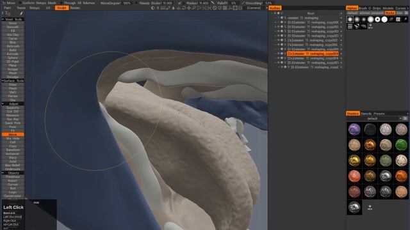410x230 pixels.
Task: Collapse the Adjust section
Action: coord(3,103)
